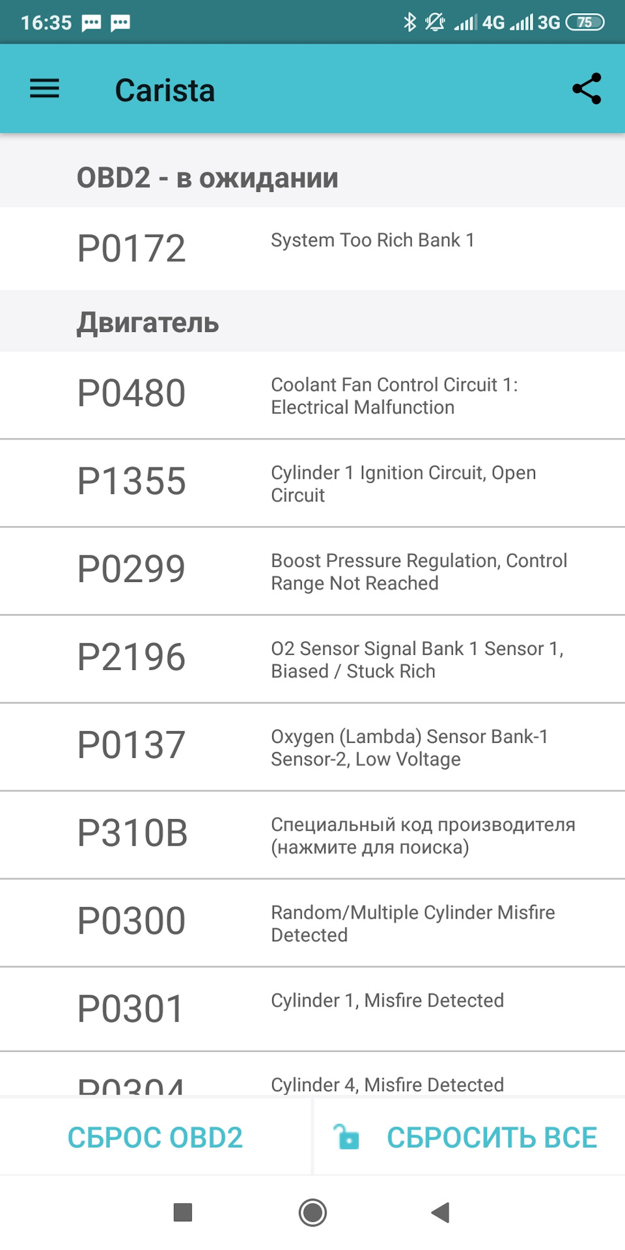Image resolution: width=625 pixels, height=1250 pixels.
Task: Open the hamburger navigation menu
Action: point(44,89)
